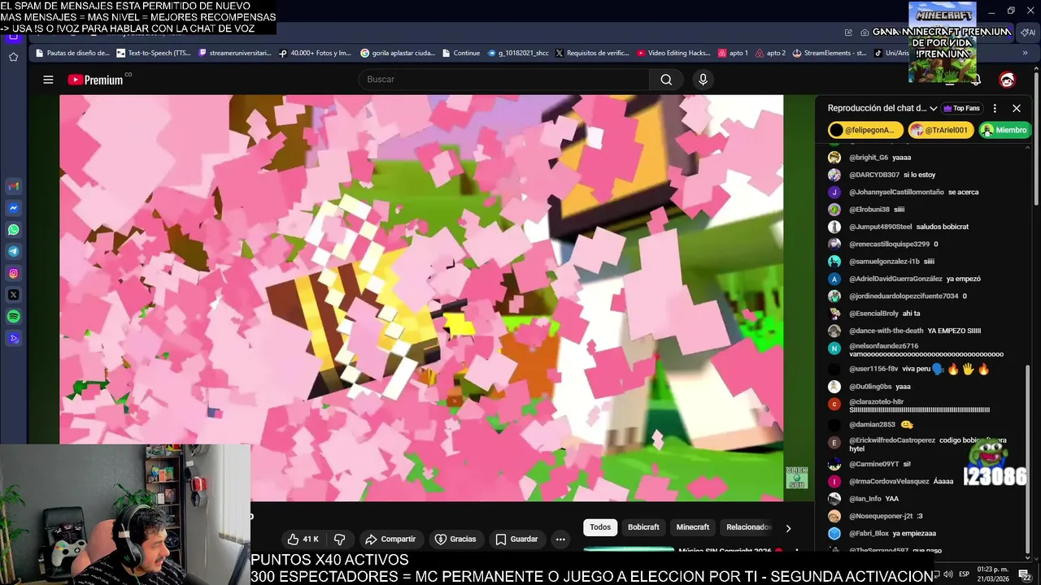1041x585 pixels.
Task: Open 'apto 1' bookmark
Action: click(x=733, y=53)
